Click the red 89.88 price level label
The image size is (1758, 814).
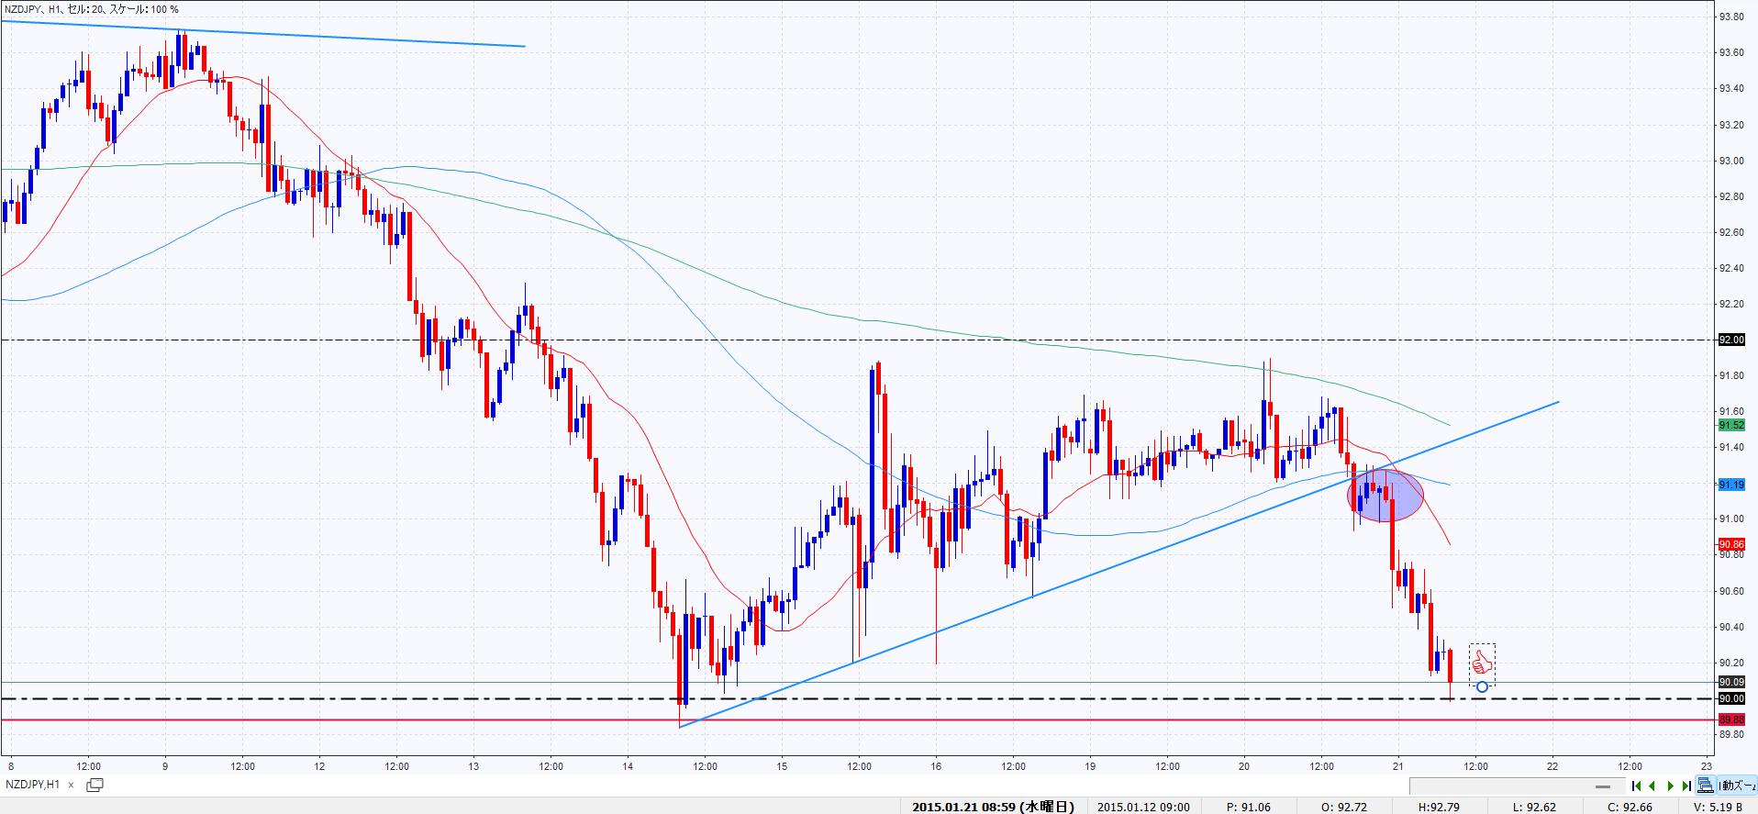coord(1730,719)
